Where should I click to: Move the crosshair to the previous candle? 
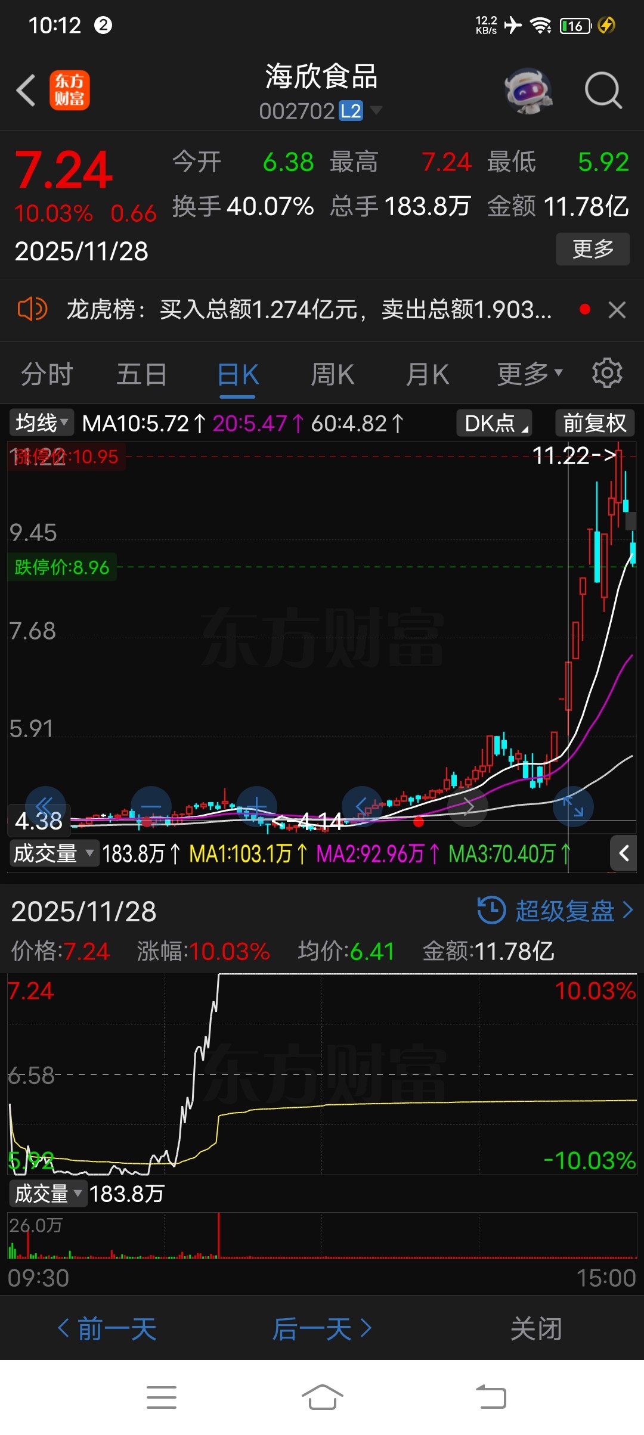pyautogui.click(x=362, y=806)
